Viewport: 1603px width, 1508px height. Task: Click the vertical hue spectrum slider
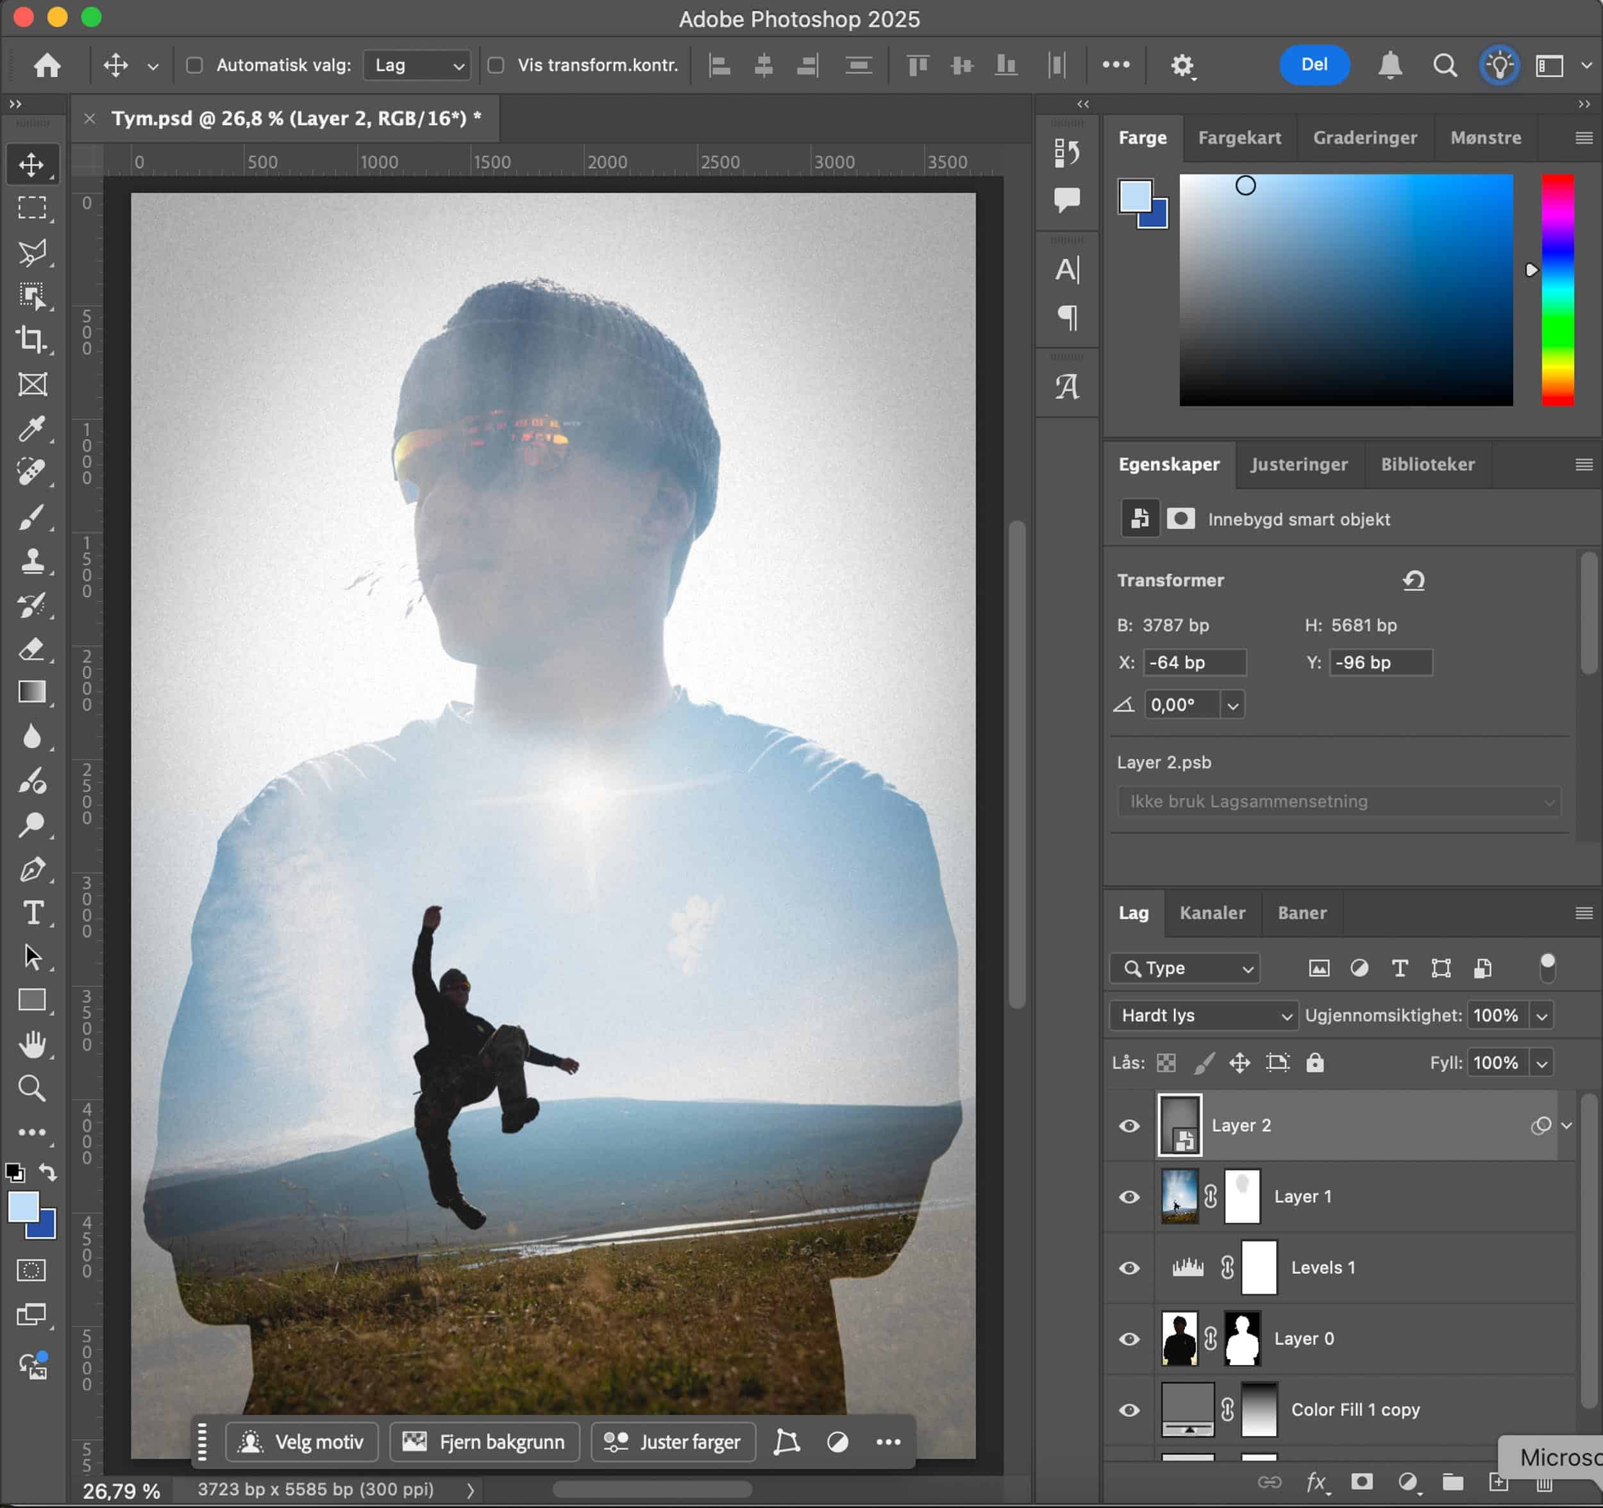(1557, 290)
